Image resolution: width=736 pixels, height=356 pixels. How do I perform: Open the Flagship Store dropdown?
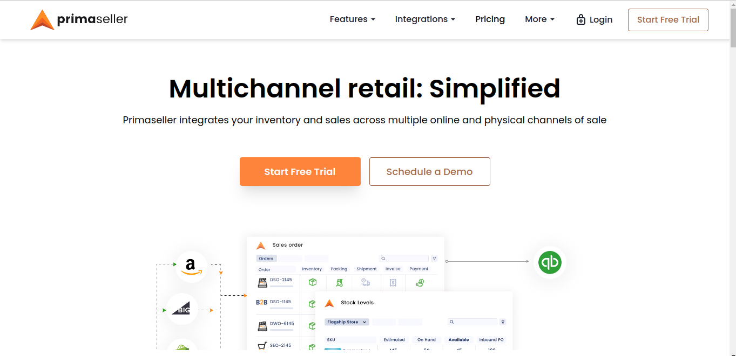347,322
